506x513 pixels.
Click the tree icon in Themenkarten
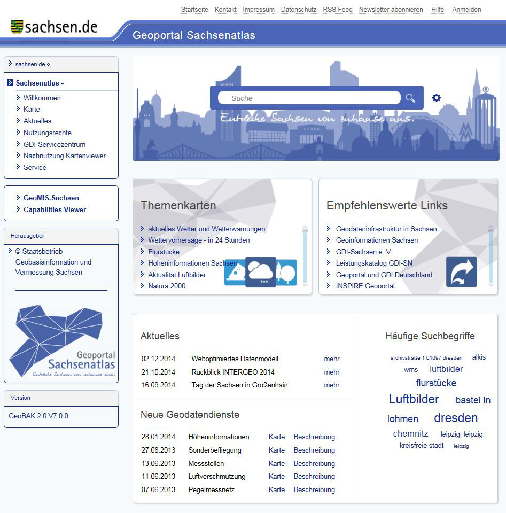[287, 273]
